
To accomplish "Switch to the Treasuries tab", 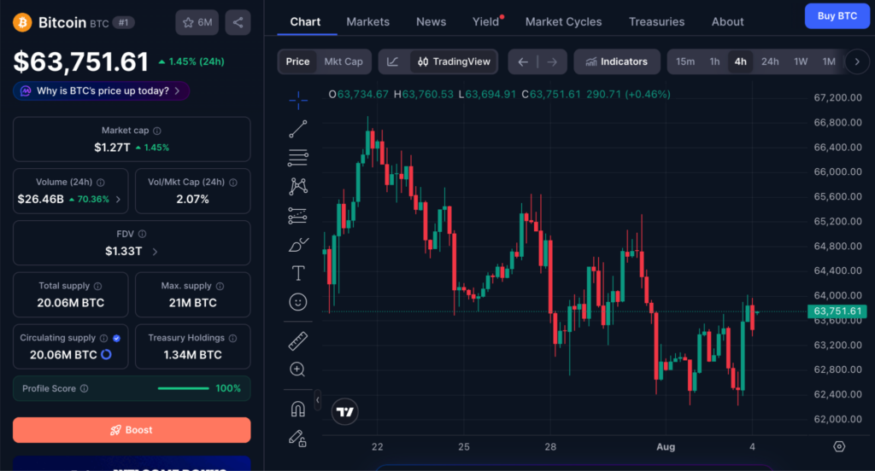I will 656,21.
